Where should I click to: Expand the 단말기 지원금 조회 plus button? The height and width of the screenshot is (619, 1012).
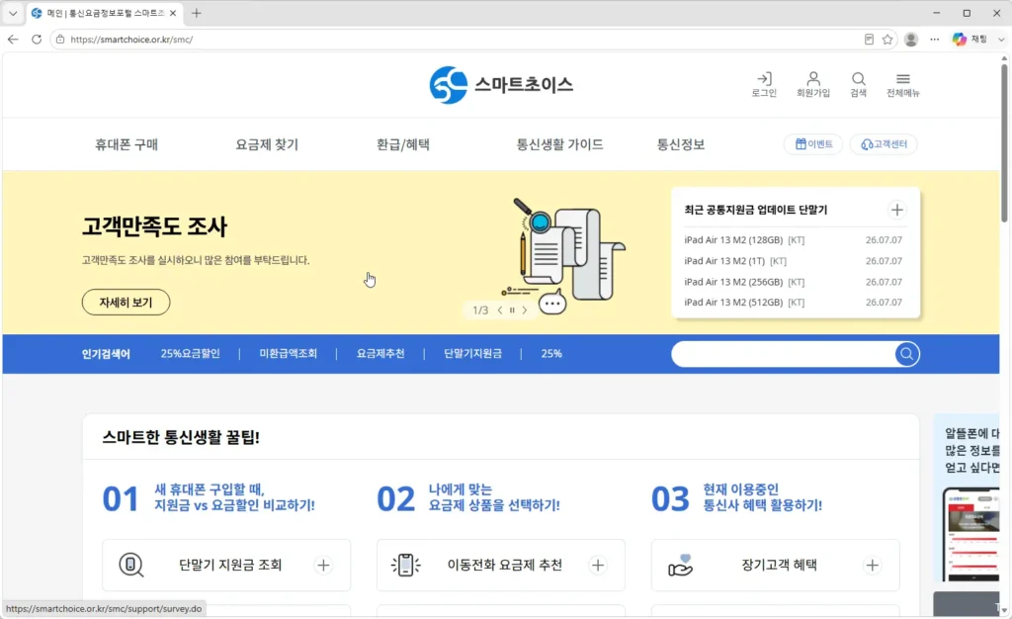323,566
